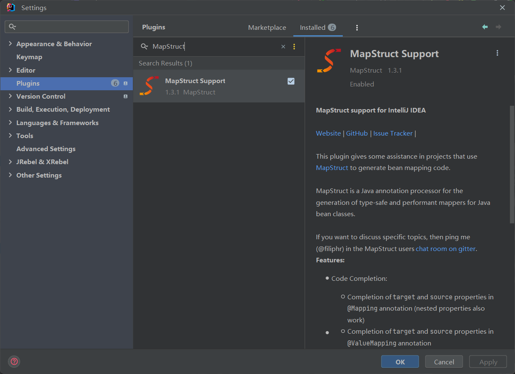The image size is (515, 374).
Task: Click the IntelliJ IDEA logo in title bar
Action: pos(11,8)
